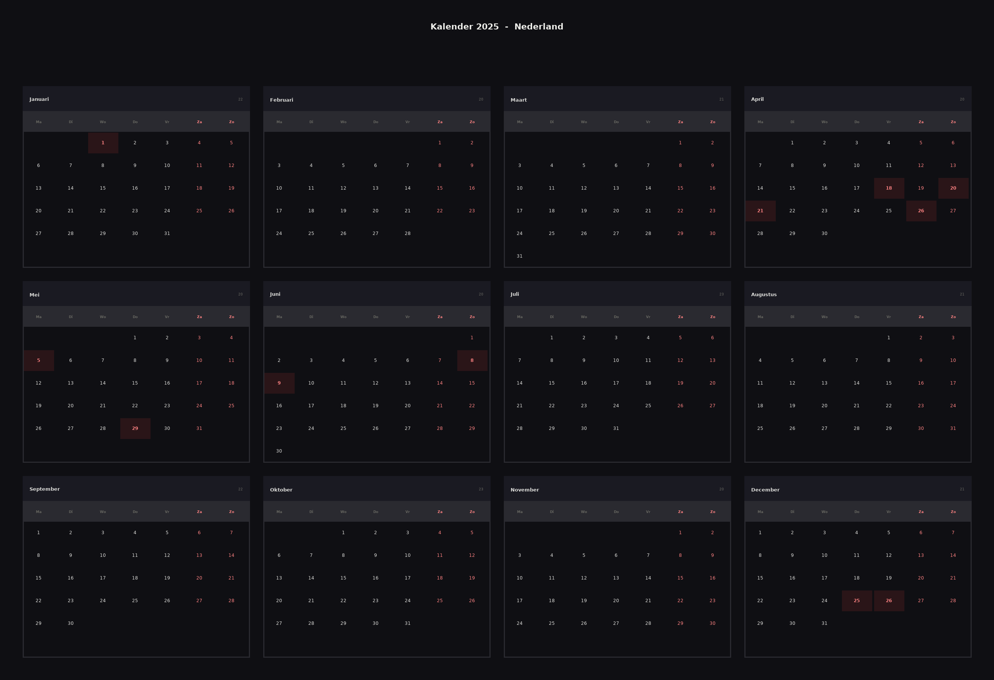Screen dimensions: 994x680
Task: Click May 5 highlighted date
Action: (x=39, y=360)
